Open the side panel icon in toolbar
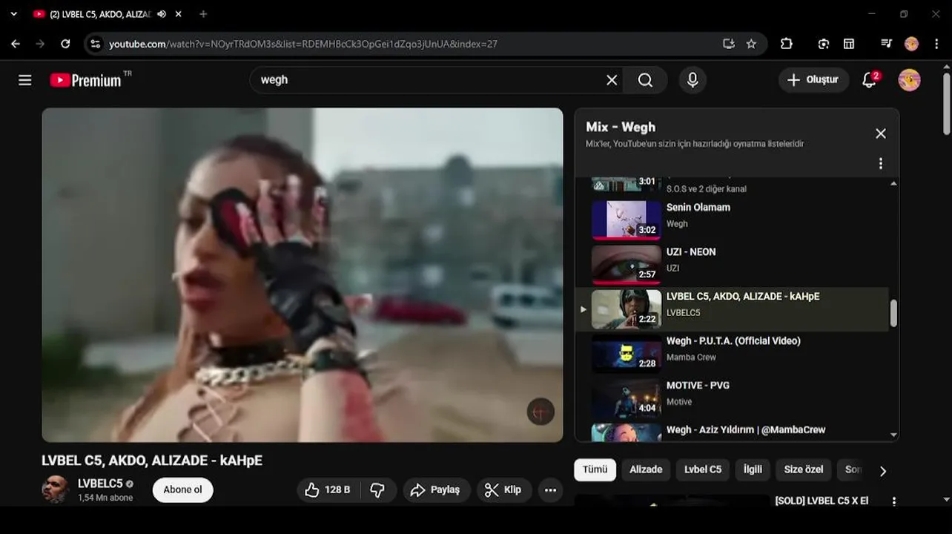Viewport: 952px width, 534px height. [849, 44]
